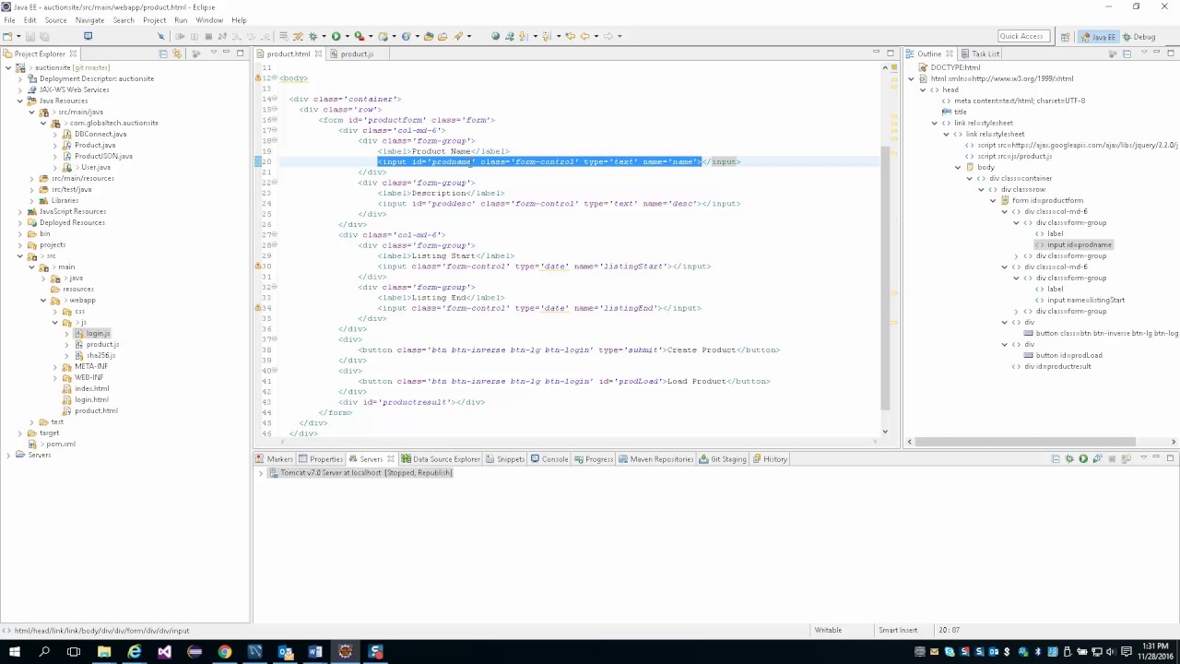Open Task View on the taskbar
This screenshot has width=1180, height=664.
(x=74, y=652)
